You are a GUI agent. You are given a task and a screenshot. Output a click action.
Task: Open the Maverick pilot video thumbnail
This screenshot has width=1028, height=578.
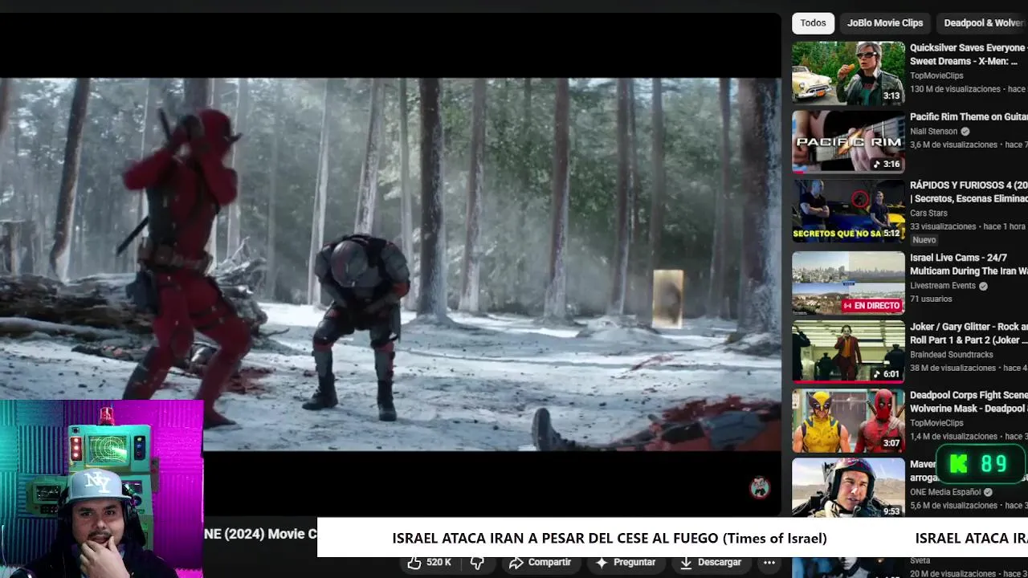coord(848,487)
